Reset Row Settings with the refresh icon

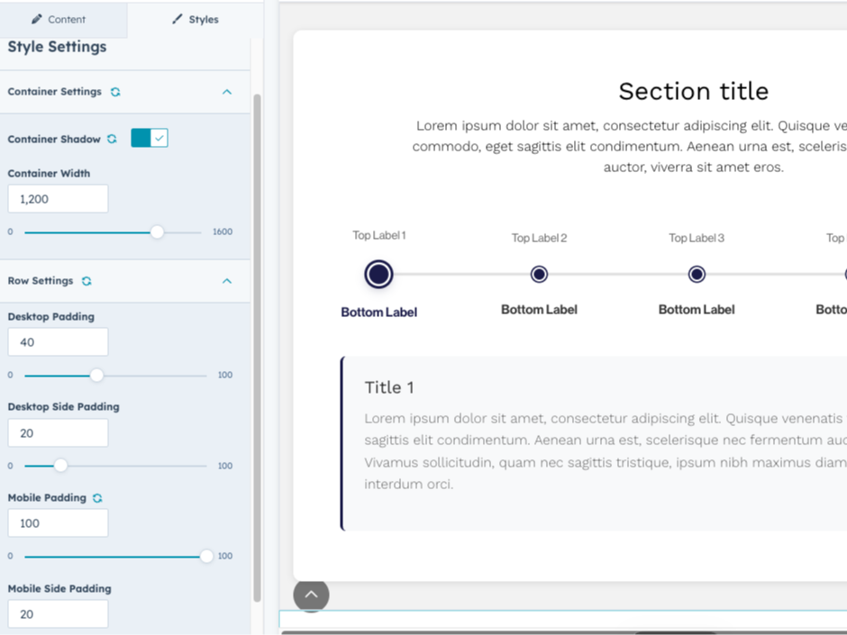tap(86, 281)
